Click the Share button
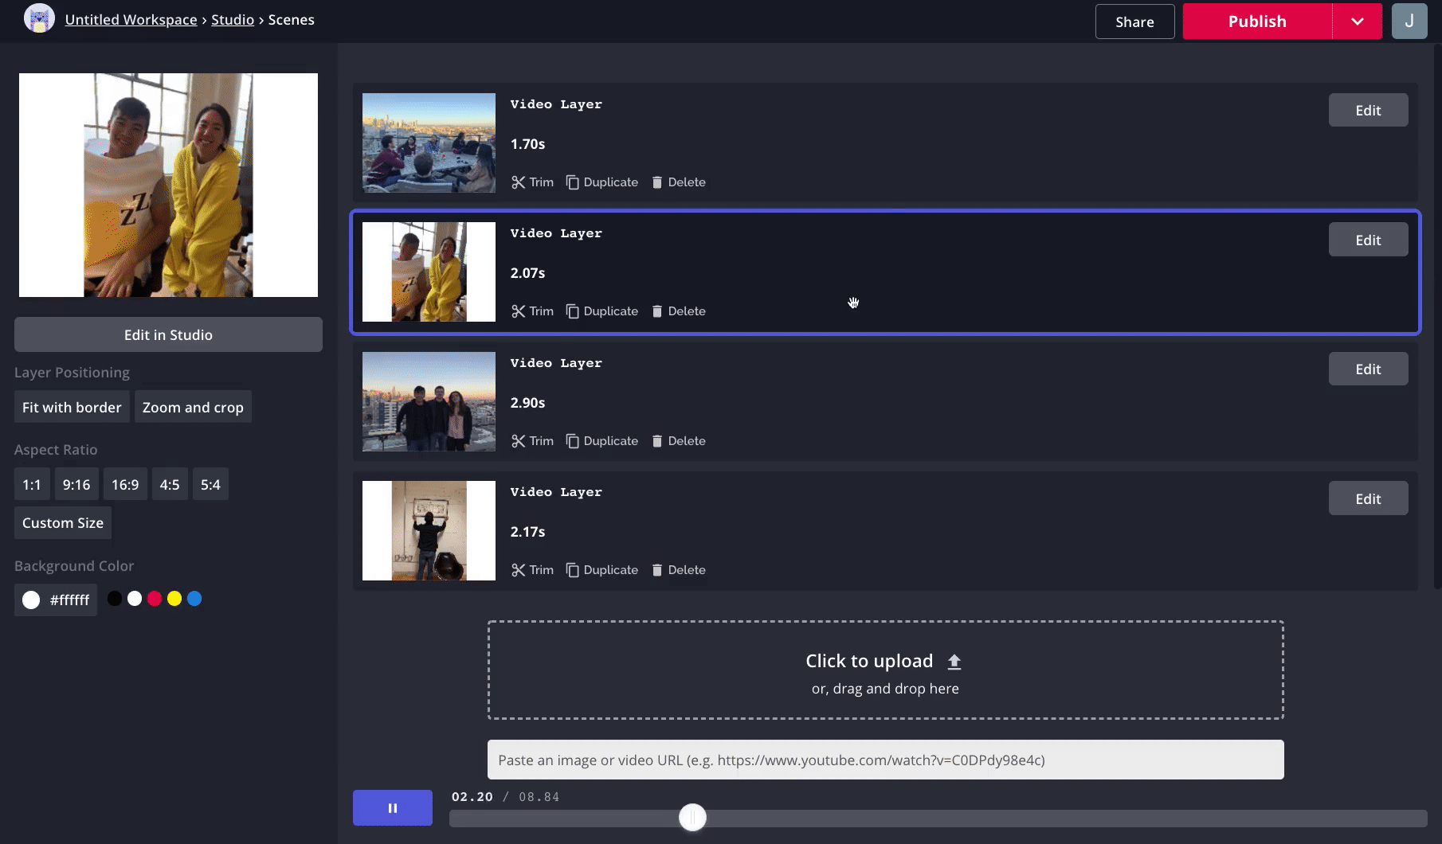 pyautogui.click(x=1134, y=21)
